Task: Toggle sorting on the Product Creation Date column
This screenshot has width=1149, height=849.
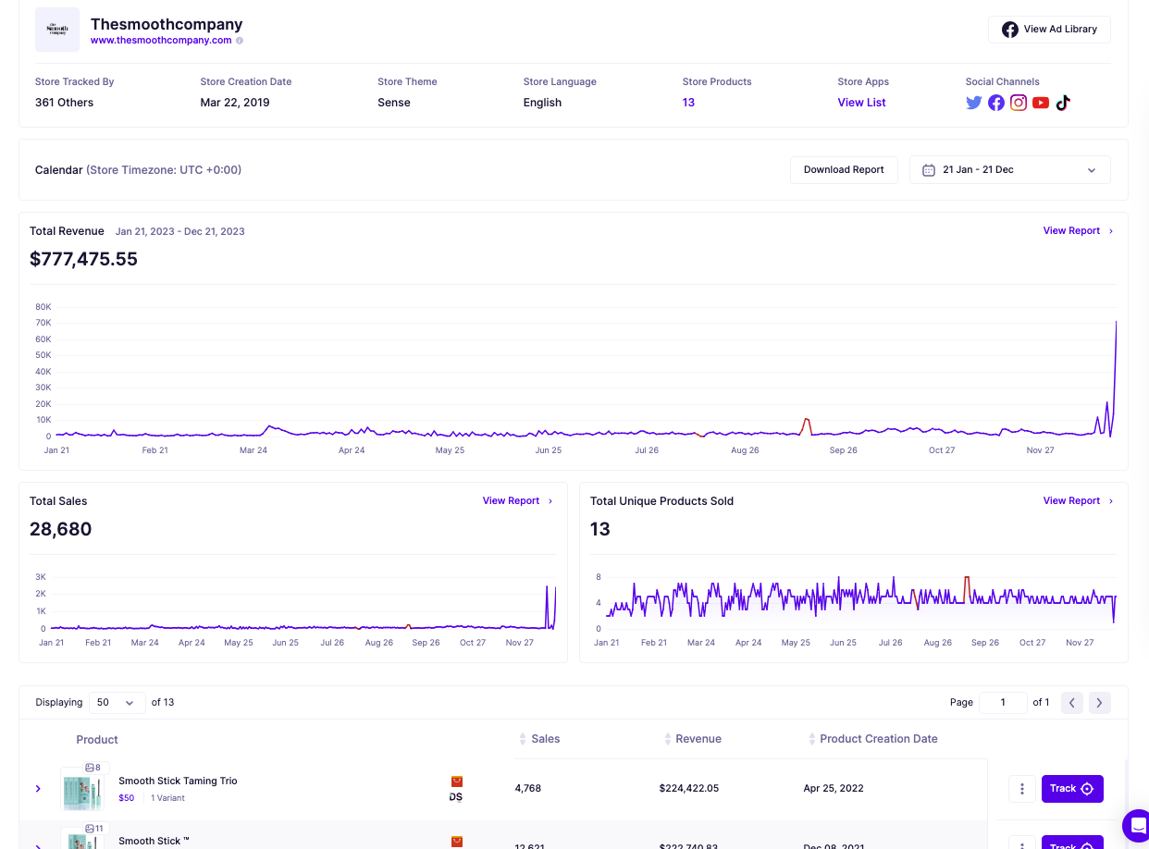Action: click(x=810, y=738)
